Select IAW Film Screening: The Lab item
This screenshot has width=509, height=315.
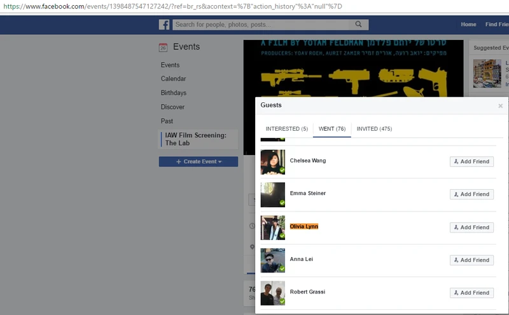pyautogui.click(x=198, y=139)
